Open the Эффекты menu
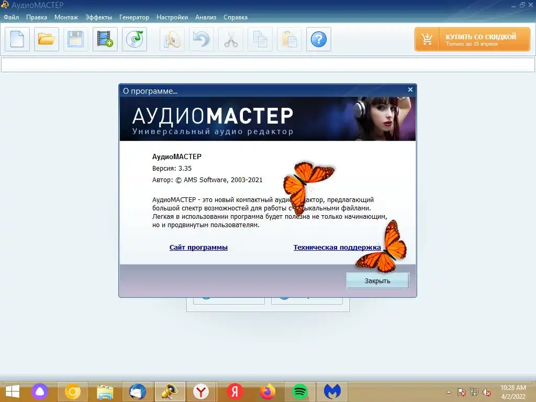536x402 pixels. [x=98, y=17]
